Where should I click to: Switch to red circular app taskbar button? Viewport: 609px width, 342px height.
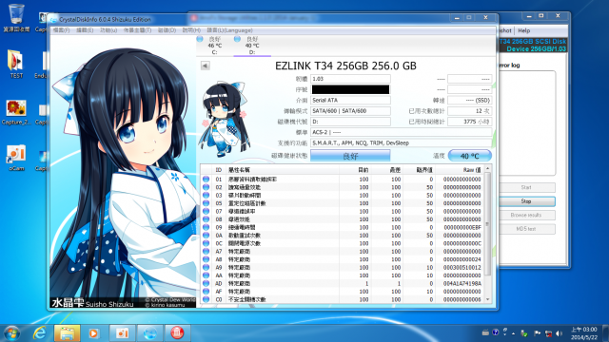177,333
